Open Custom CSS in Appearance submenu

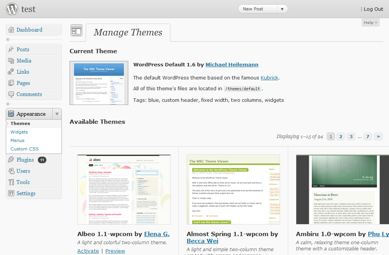tap(25, 149)
